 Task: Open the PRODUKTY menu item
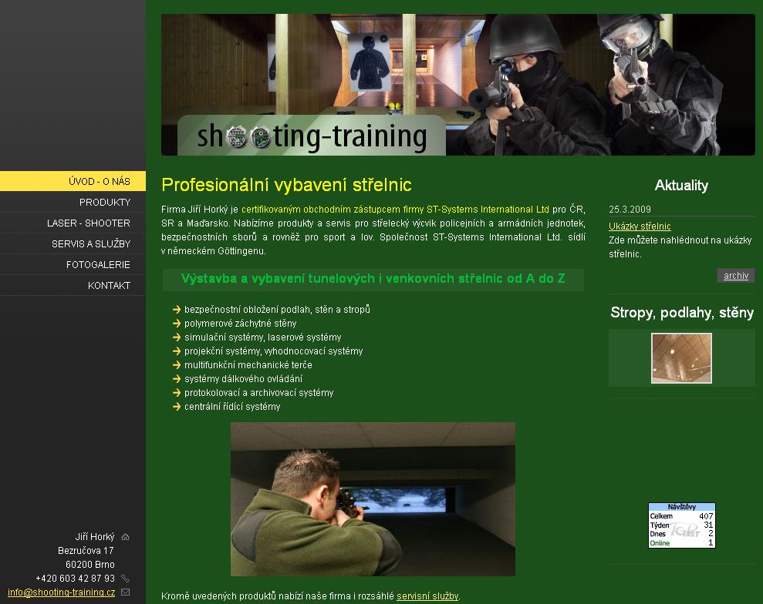coord(73,202)
